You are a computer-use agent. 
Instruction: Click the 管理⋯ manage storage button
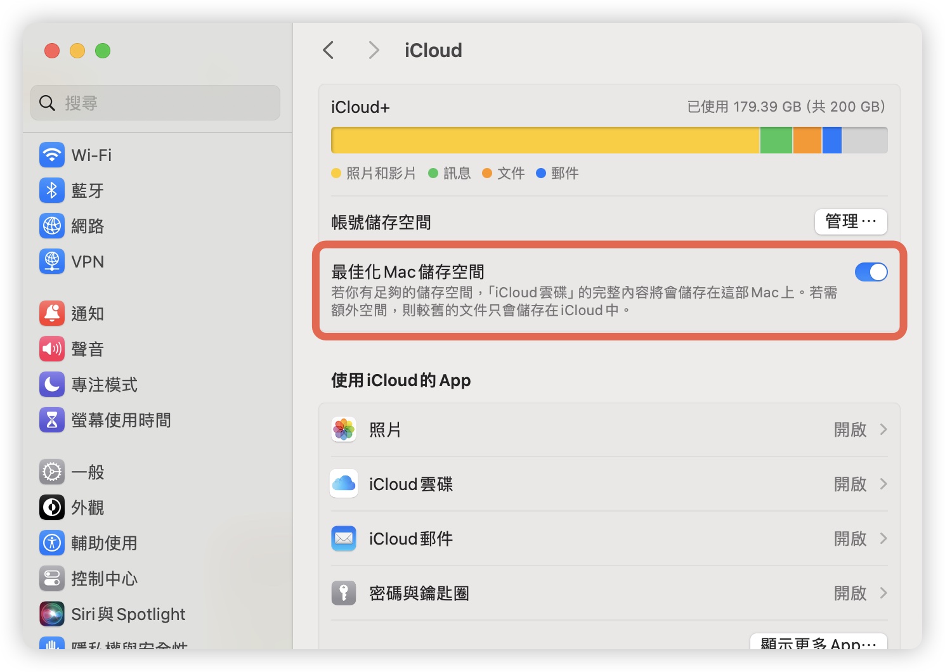pyautogui.click(x=850, y=222)
